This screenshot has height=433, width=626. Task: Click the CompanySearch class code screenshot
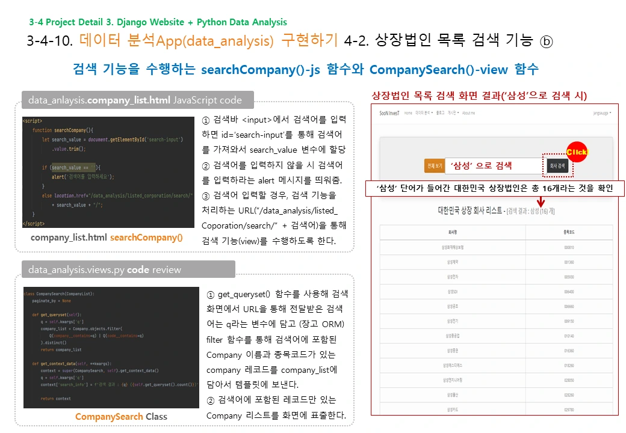111,347
